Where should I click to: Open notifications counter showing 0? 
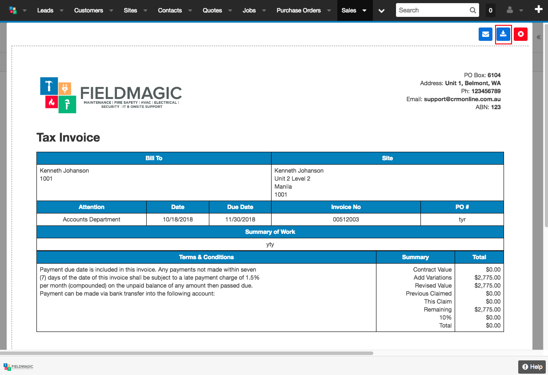[x=490, y=10]
